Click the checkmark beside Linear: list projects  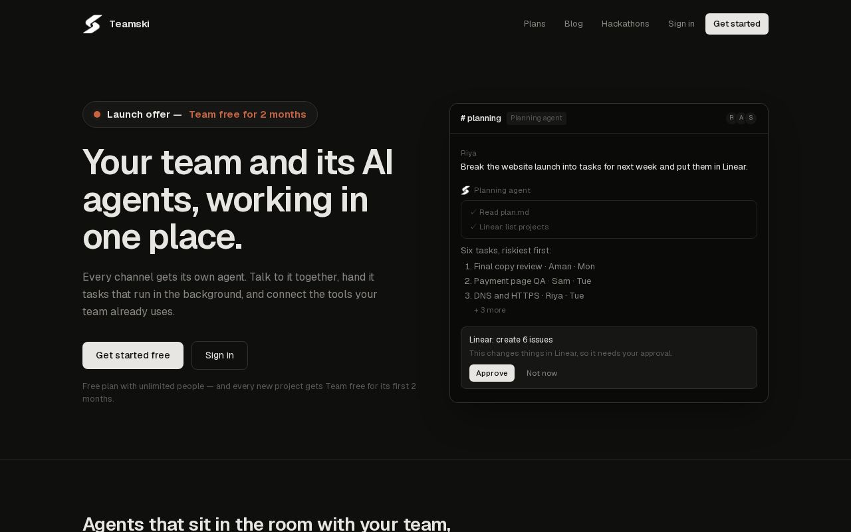point(473,227)
